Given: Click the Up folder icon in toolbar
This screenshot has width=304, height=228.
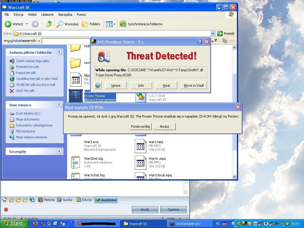Looking at the screenshot, I should coord(49,24).
